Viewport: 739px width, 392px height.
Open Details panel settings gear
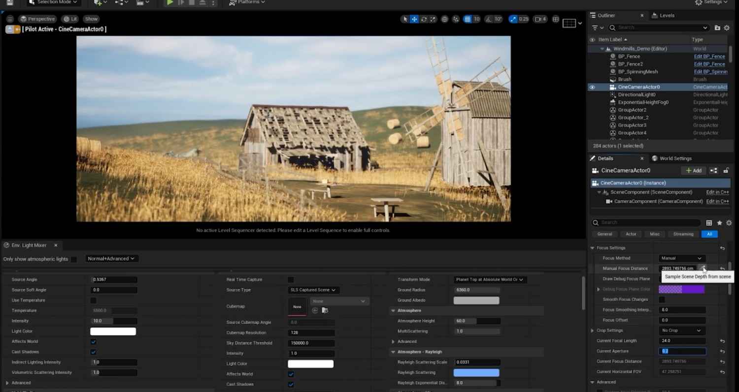[x=729, y=223]
